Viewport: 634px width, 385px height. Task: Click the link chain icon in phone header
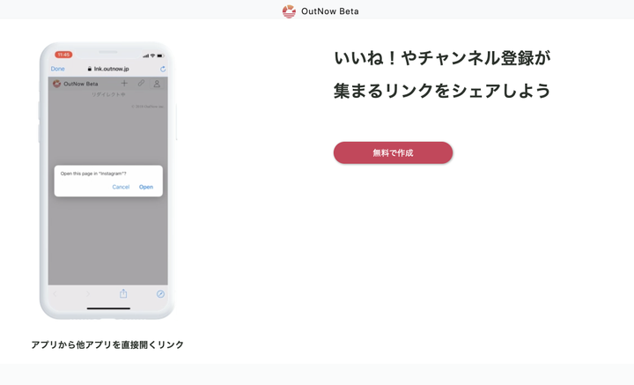141,84
